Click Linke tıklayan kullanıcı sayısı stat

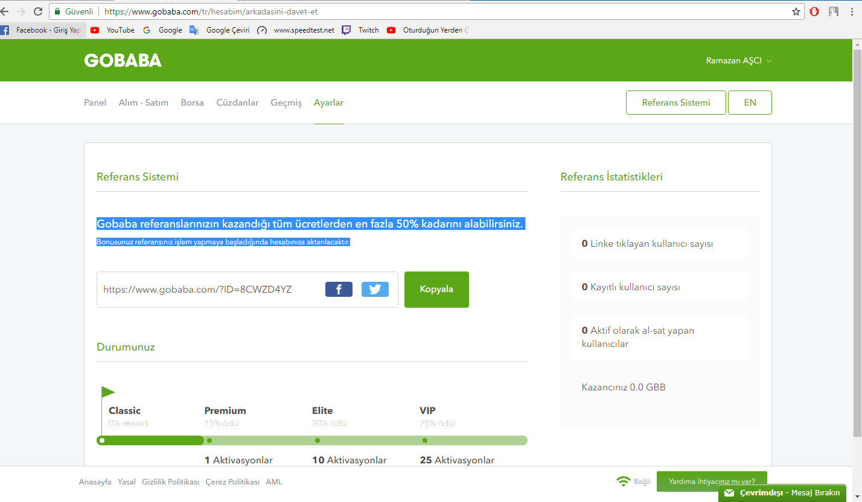coord(660,244)
